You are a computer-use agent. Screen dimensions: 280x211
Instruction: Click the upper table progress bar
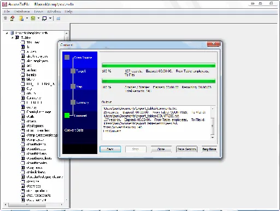pos(159,65)
